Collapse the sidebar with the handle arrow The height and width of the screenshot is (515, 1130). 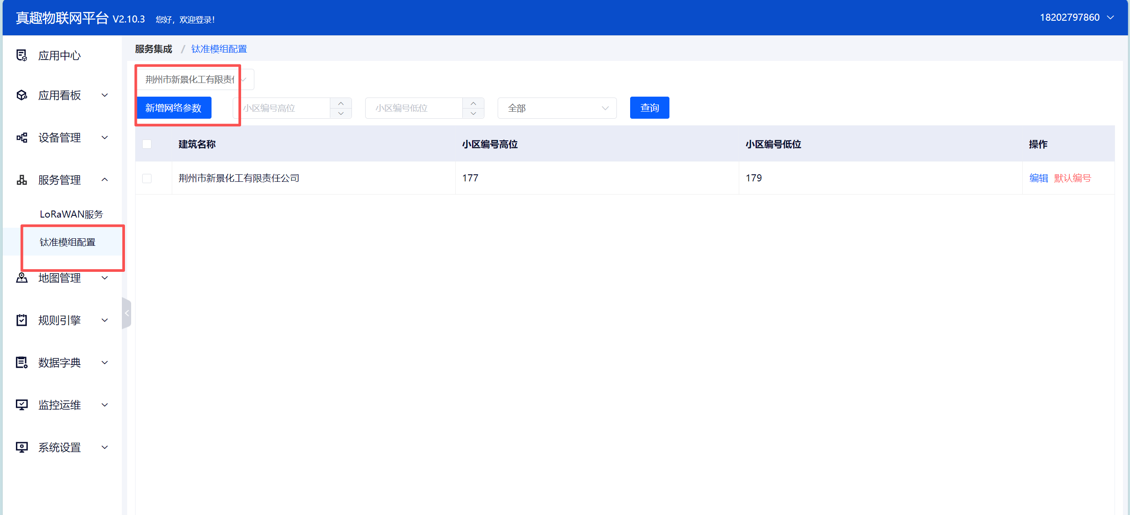pos(127,313)
